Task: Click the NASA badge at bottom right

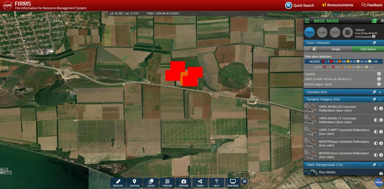Action: 379,182
